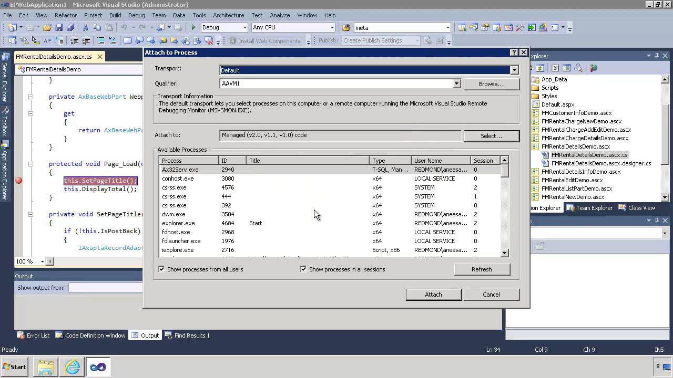Click the Cancel button
Screen dimensions: 673x378
tap(491, 295)
